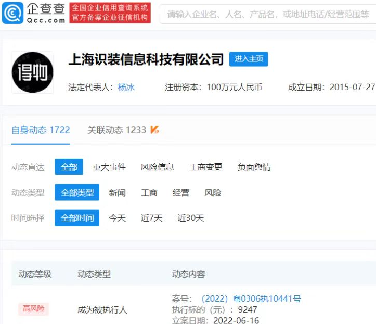Select 全部 in 动态直达 filter
376x324 pixels.
point(69,167)
